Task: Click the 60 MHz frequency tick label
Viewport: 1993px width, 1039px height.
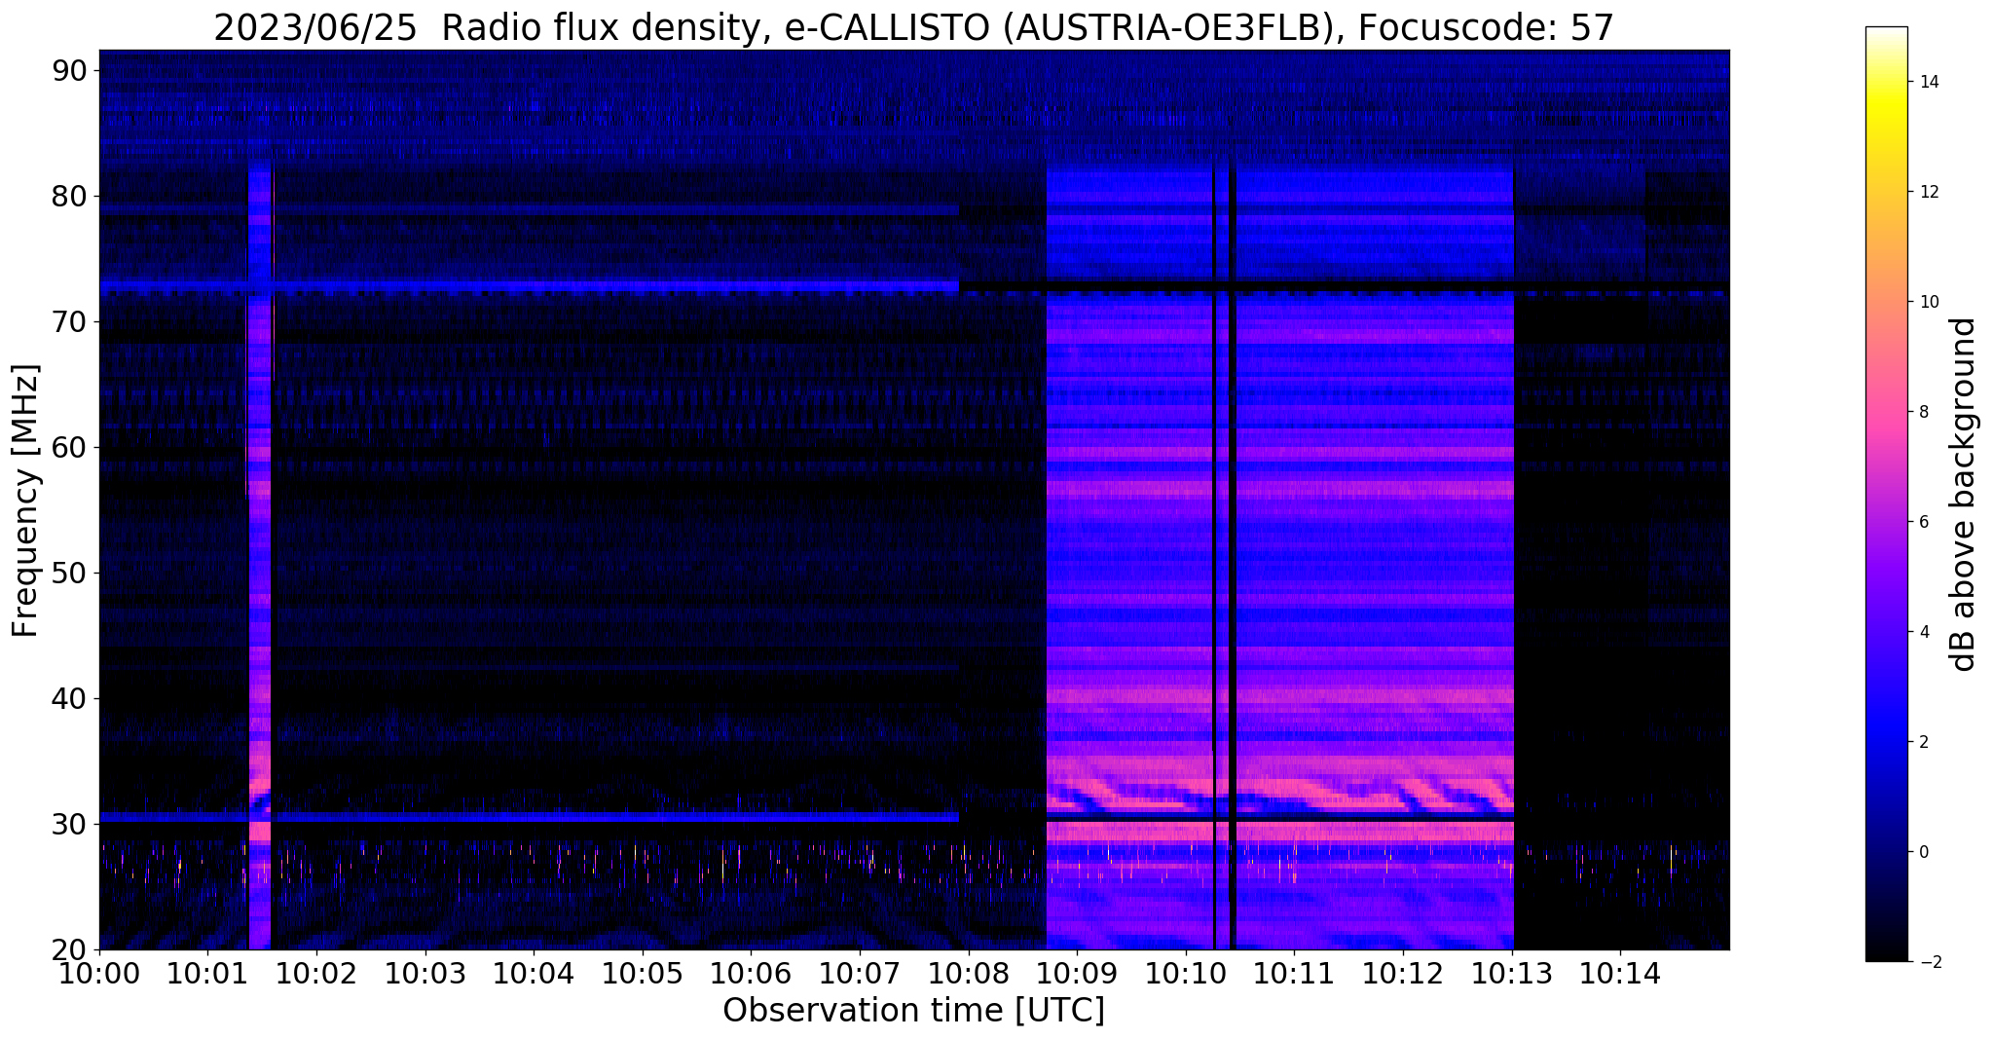Action: click(68, 447)
